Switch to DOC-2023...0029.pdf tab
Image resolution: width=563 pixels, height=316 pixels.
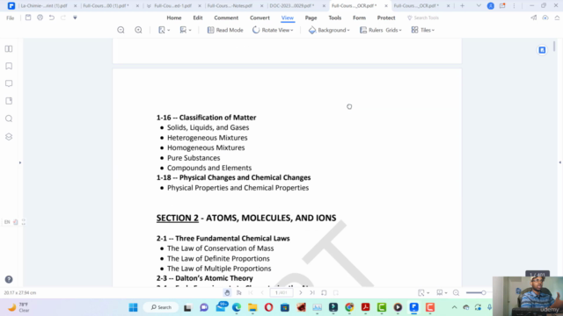[292, 6]
